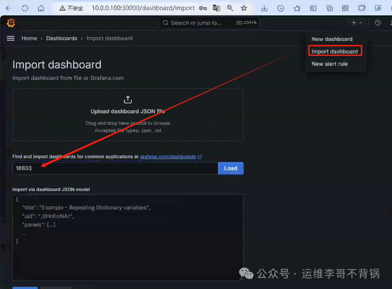Open favorites list icon
Screen dimensions: 392x289
click(x=297, y=8)
